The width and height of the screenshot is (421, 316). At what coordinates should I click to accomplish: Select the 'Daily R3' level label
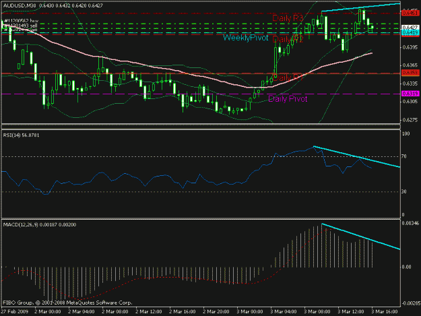point(288,18)
